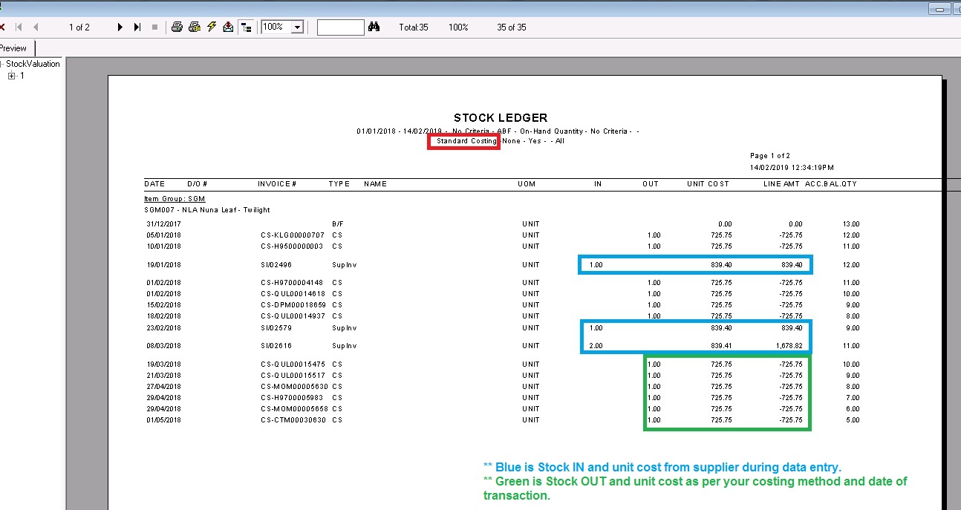Expand the tree node labeled 1
Viewport: 961px width, 510px height.
[12, 76]
